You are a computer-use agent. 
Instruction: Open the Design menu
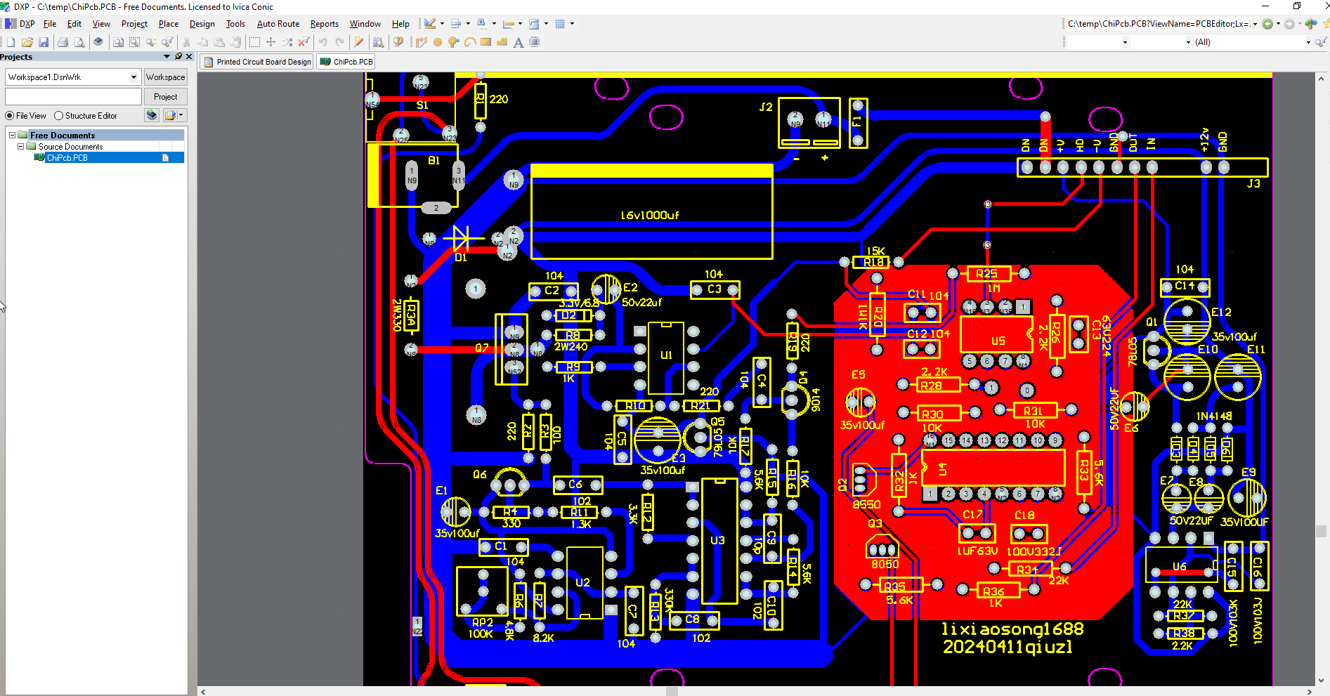click(202, 24)
